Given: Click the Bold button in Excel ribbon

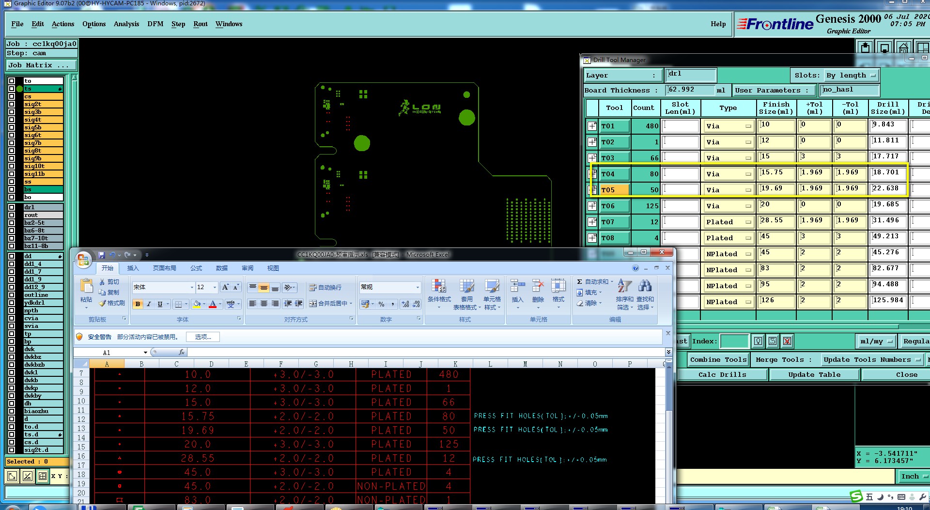Looking at the screenshot, I should pyautogui.click(x=138, y=304).
